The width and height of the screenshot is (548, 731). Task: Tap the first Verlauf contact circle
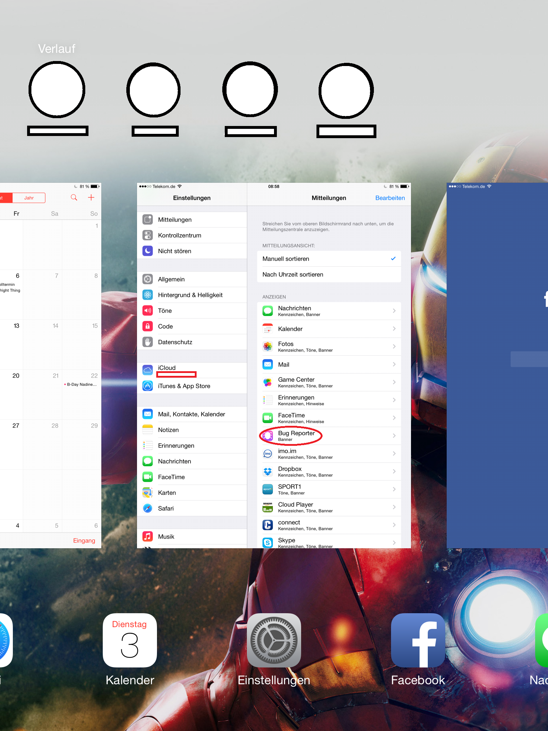[57, 90]
